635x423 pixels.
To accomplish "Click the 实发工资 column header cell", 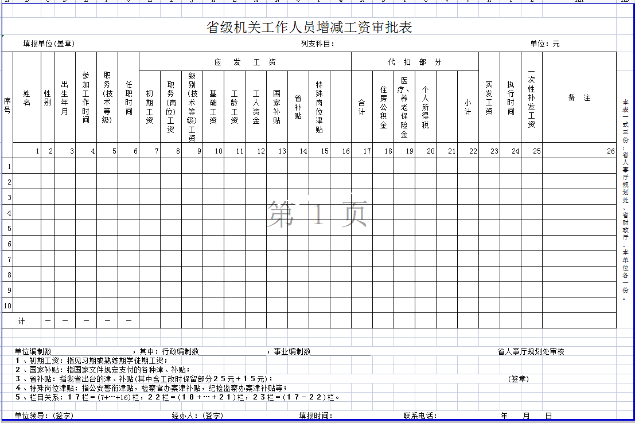I will click(489, 97).
